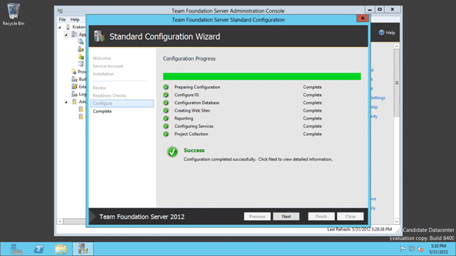Click the green configuration progress bar

[261, 76]
